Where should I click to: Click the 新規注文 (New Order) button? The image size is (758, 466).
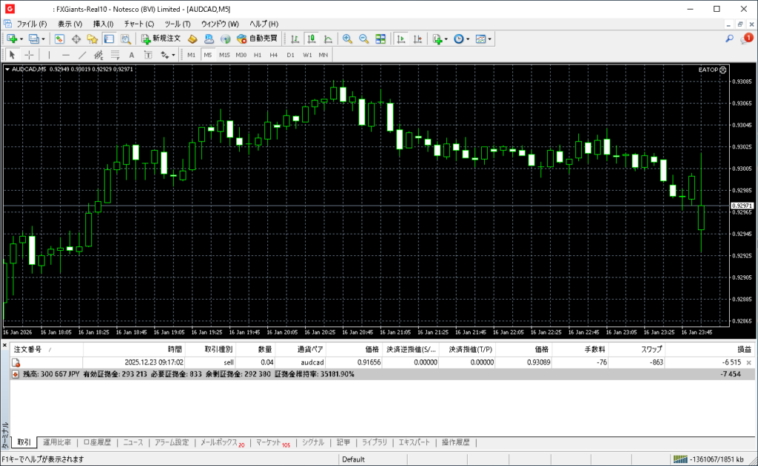pos(161,38)
